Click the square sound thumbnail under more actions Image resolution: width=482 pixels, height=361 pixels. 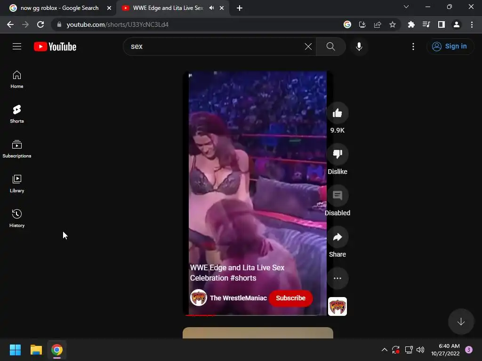[x=337, y=306]
